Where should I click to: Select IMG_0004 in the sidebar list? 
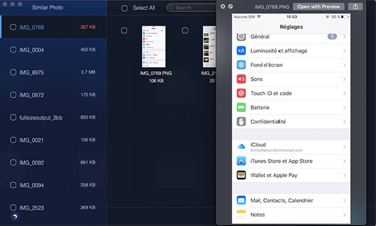(53, 49)
